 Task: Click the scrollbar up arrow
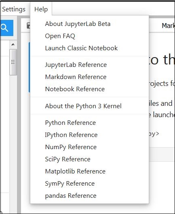13,44
